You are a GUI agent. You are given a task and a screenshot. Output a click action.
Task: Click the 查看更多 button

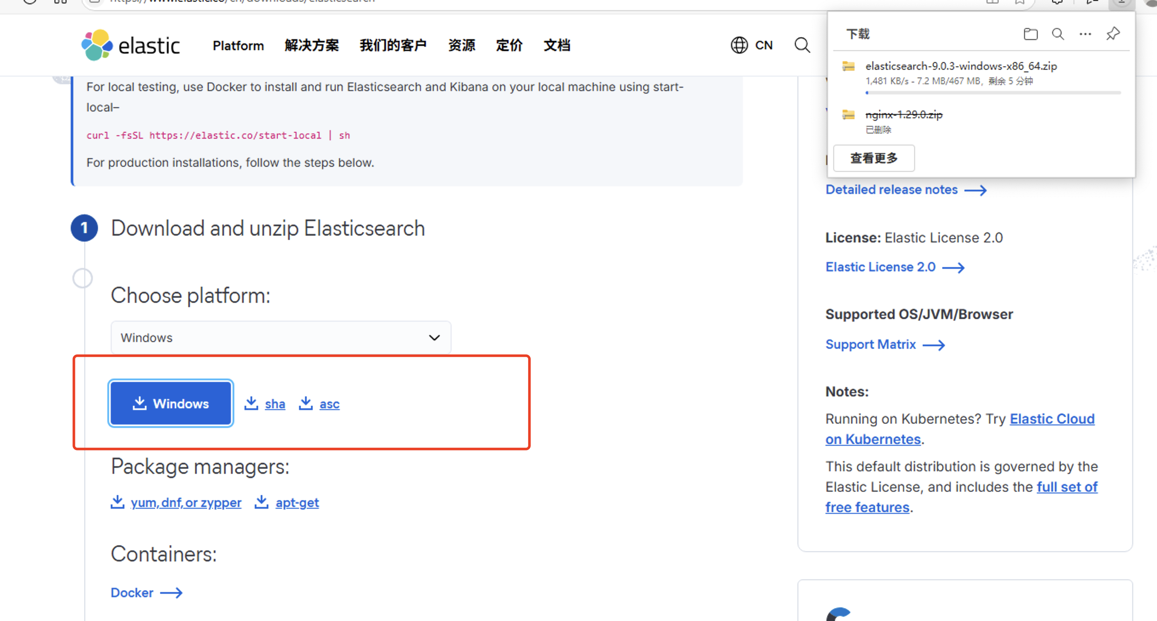874,158
